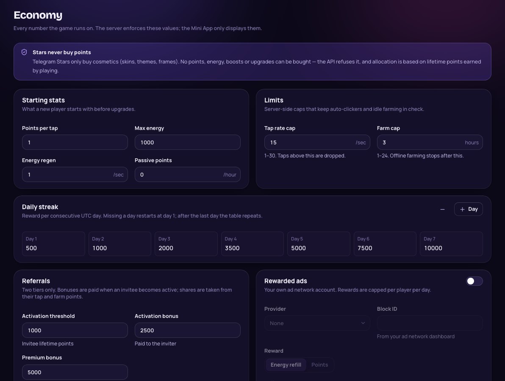
Task: Click 'Paid to the inviter' hint text
Action: [155, 344]
